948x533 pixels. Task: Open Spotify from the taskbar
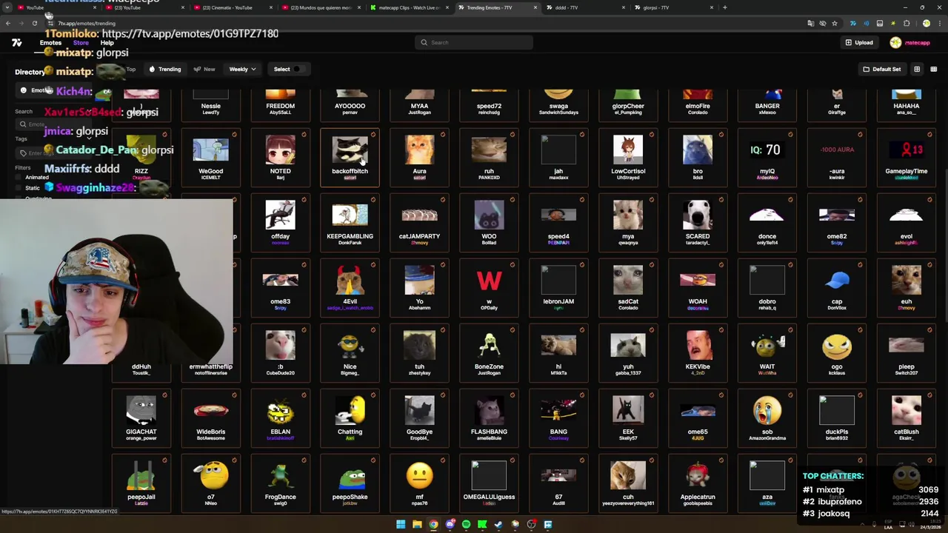point(466,524)
